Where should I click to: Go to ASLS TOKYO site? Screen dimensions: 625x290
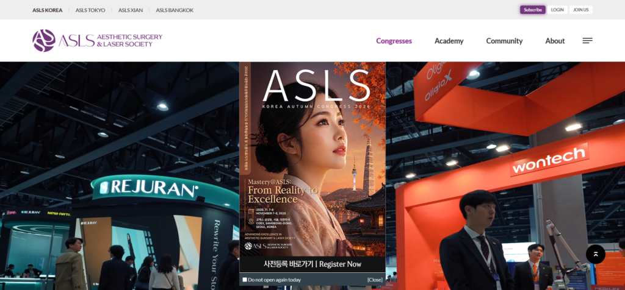point(90,10)
